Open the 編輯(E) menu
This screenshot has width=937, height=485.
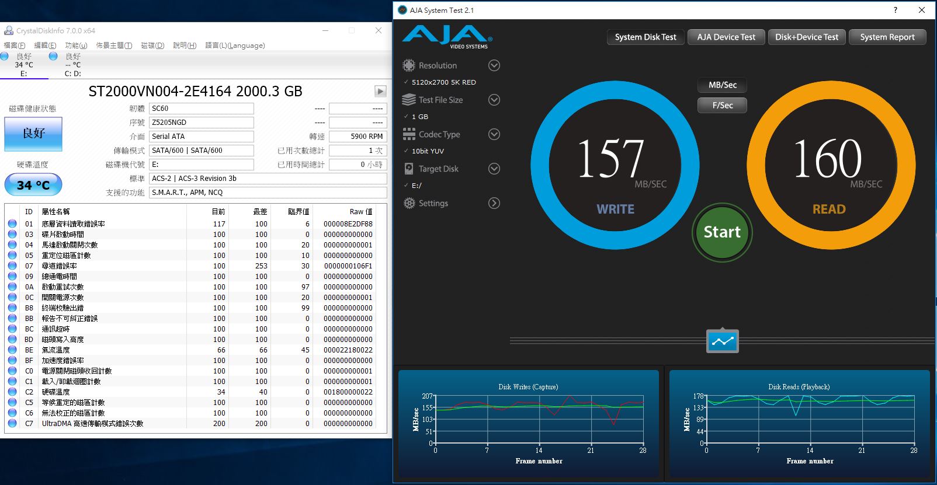(x=45, y=46)
